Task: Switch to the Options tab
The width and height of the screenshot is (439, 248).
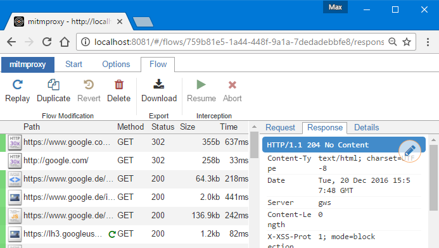Action: click(116, 65)
